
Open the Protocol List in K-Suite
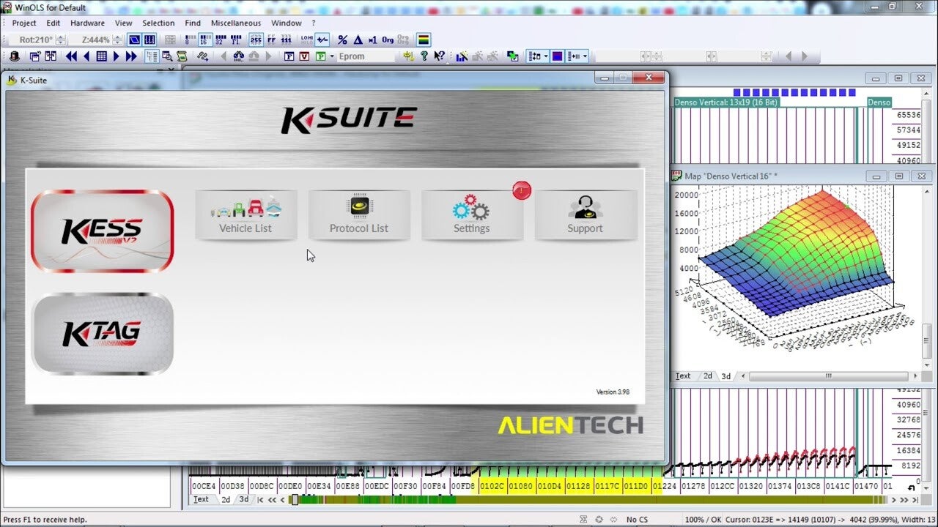(359, 214)
